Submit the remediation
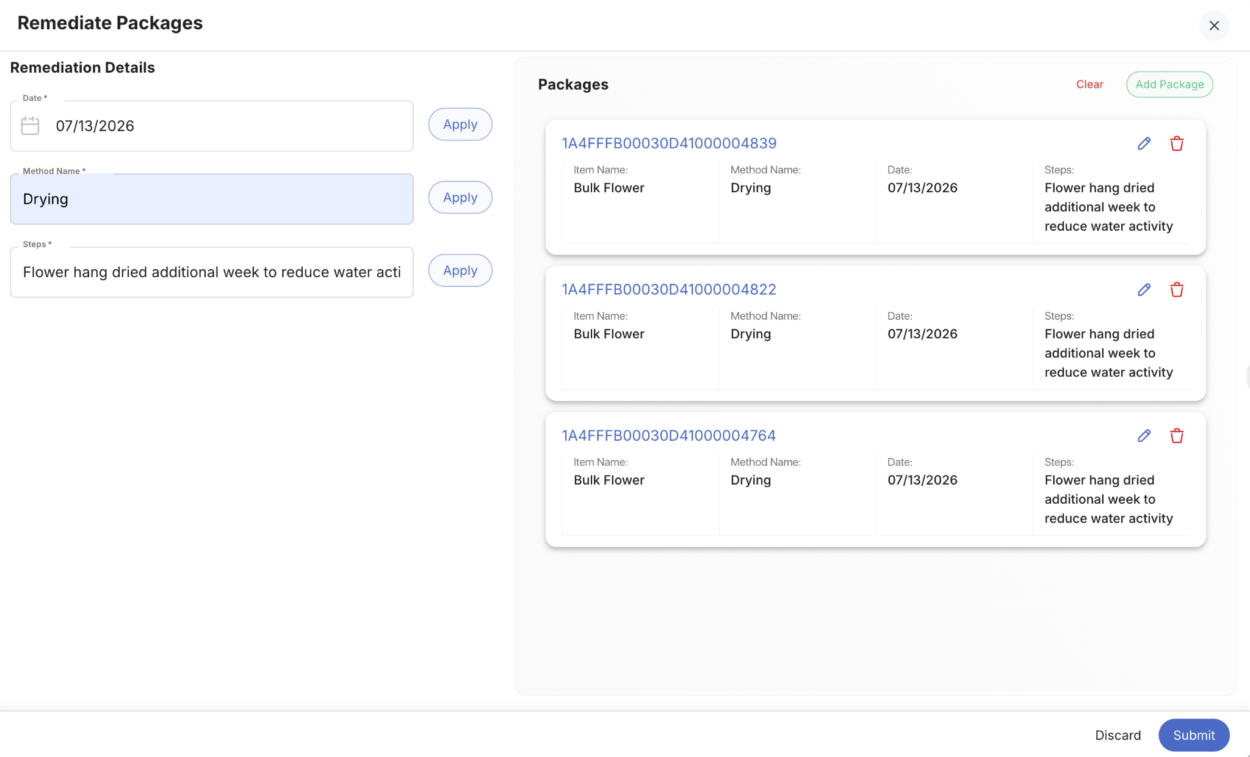 click(x=1194, y=735)
